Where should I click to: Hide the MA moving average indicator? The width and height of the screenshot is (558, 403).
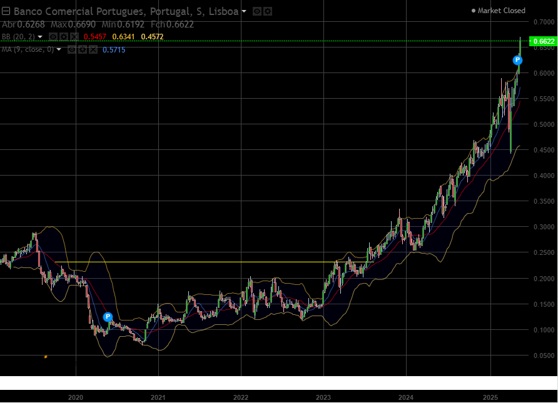[71, 49]
